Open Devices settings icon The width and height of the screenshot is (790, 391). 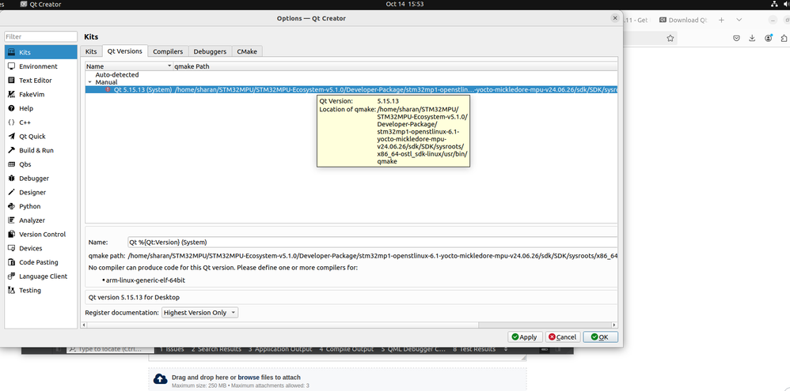click(x=12, y=248)
